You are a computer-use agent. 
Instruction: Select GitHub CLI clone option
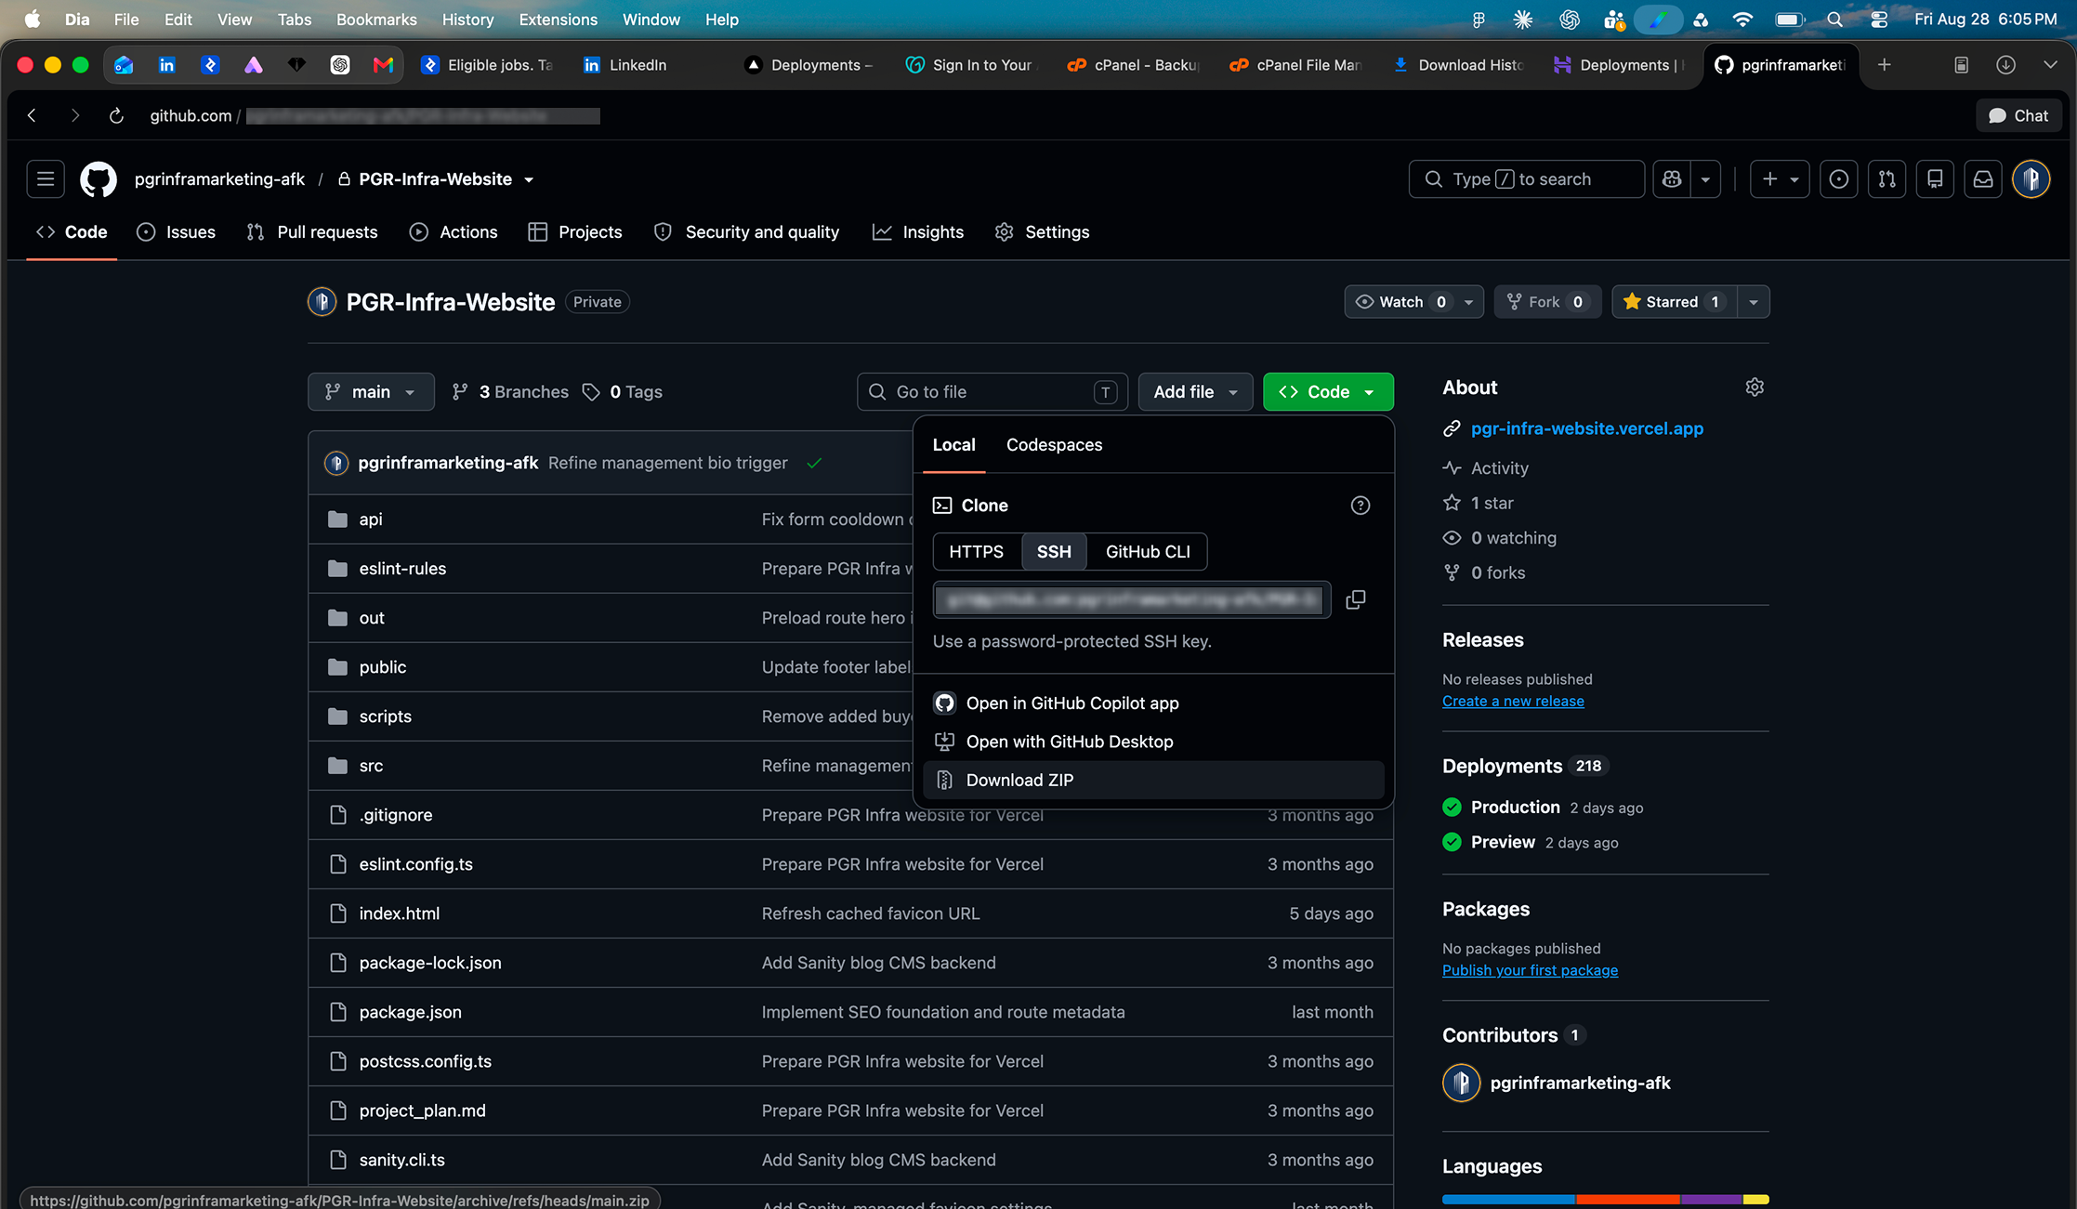click(x=1148, y=552)
